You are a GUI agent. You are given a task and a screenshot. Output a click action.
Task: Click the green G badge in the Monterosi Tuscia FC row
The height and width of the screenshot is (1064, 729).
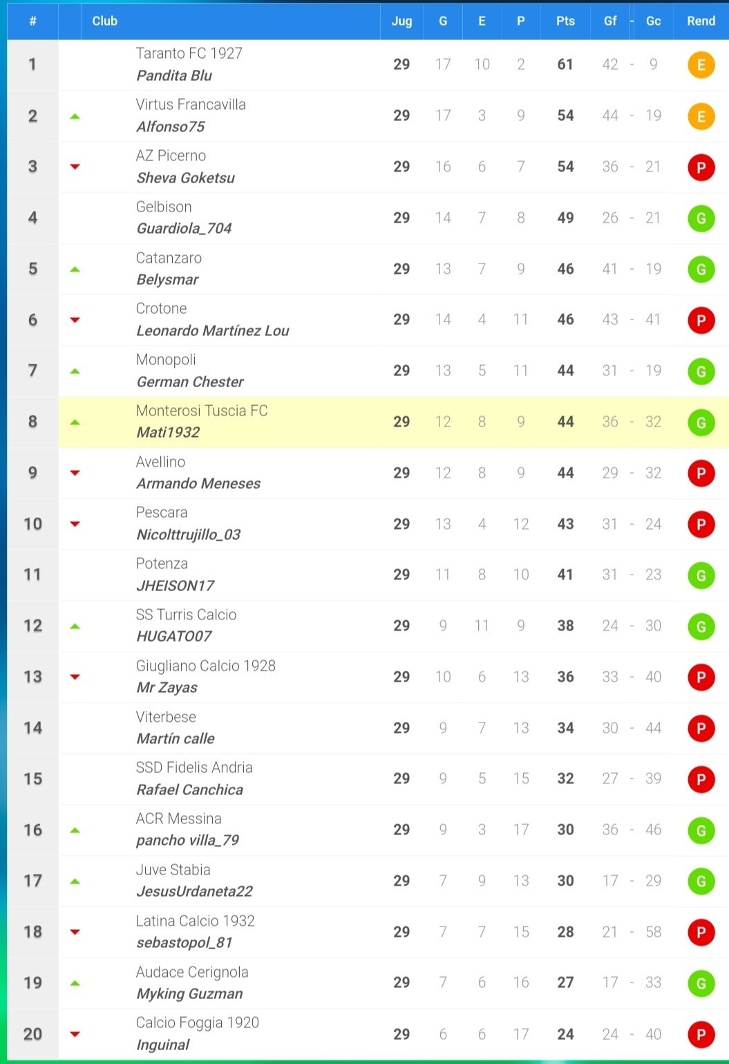[x=701, y=422]
